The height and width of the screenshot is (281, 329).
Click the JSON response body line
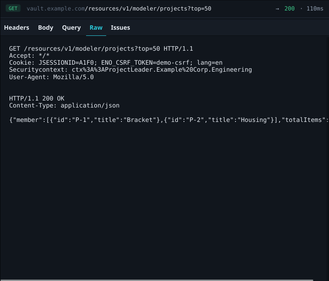[169, 120]
